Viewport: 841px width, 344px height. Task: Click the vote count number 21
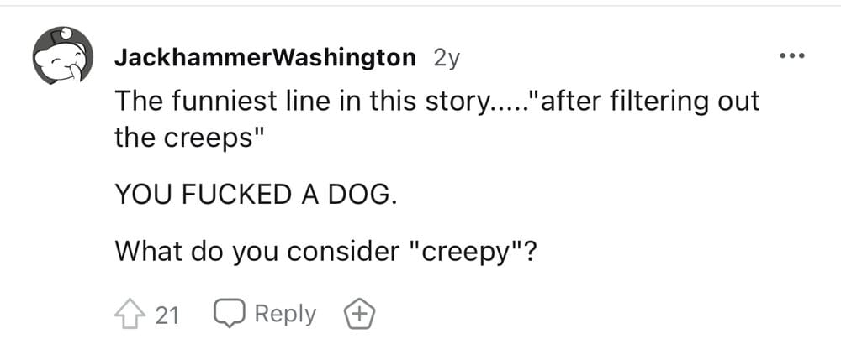tap(167, 315)
